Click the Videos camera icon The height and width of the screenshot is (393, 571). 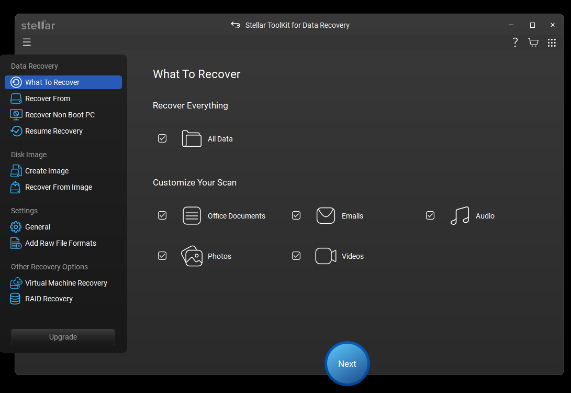(326, 256)
